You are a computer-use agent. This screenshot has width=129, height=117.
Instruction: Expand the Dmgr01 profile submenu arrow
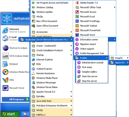click(128, 58)
